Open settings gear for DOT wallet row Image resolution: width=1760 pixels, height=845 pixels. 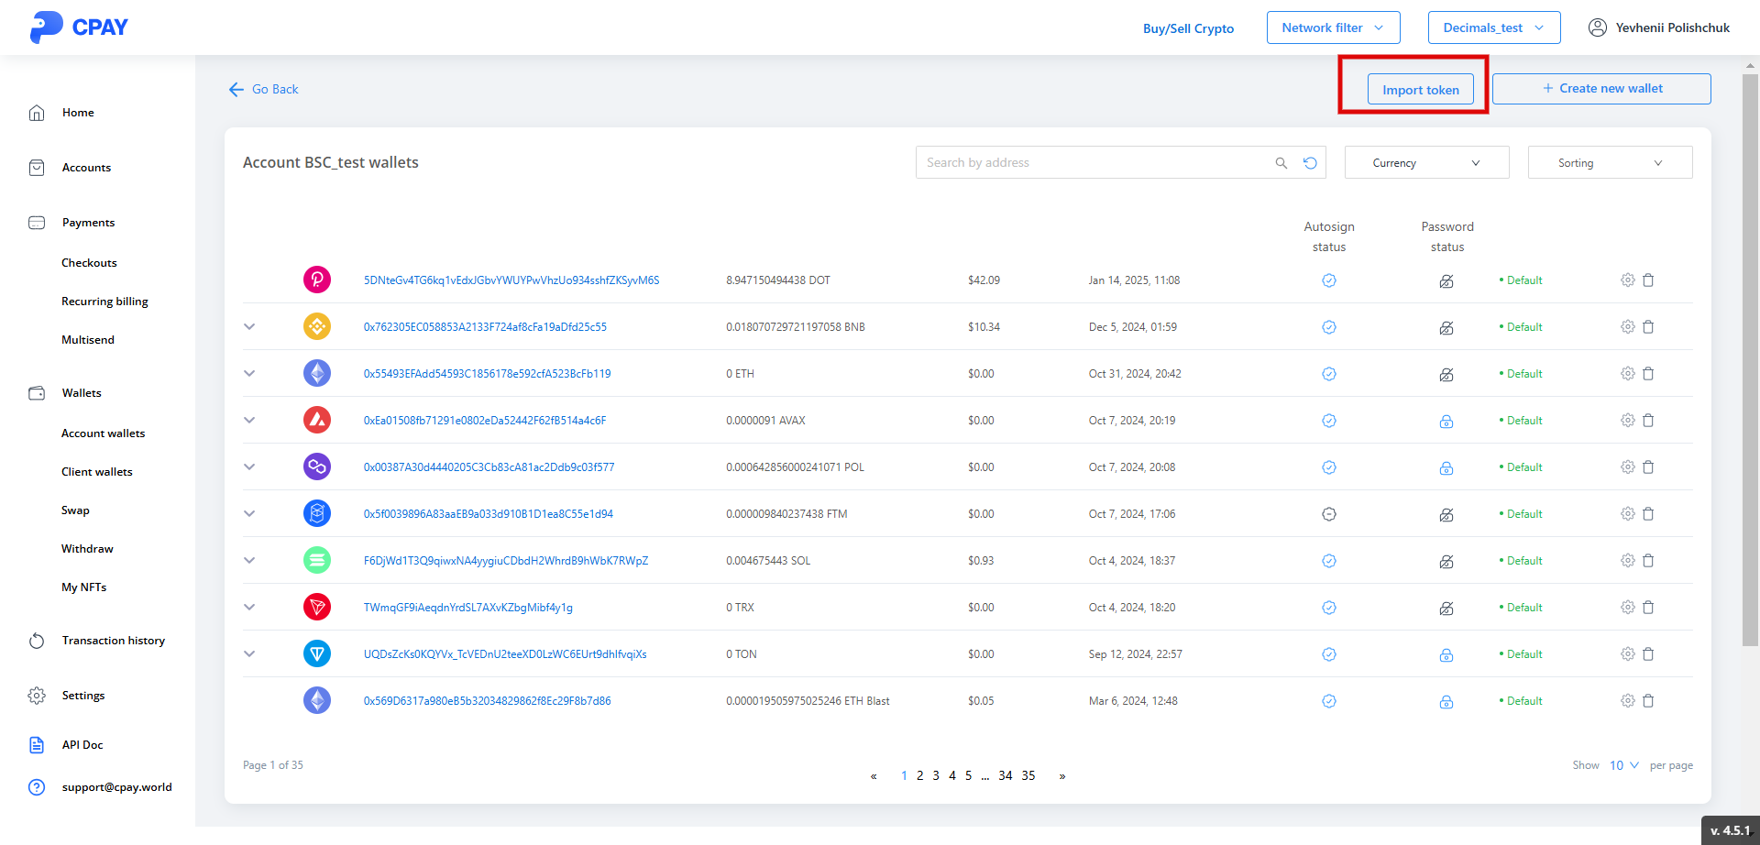(1627, 280)
